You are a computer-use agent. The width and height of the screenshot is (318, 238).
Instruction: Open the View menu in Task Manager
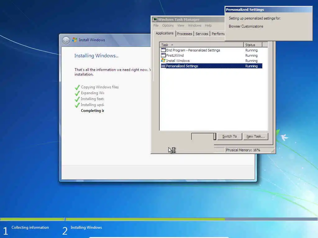coord(181,25)
